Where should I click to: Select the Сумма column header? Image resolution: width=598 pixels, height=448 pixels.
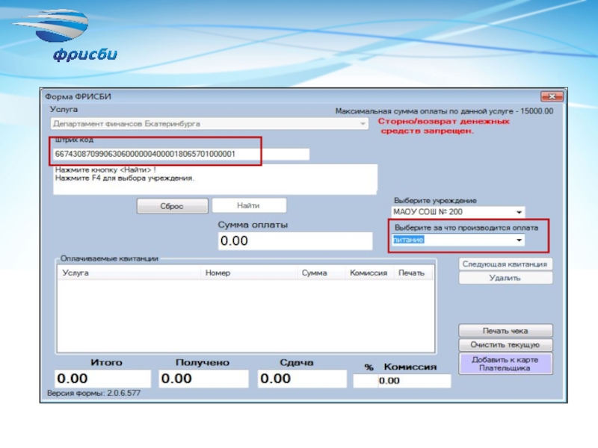[x=321, y=273]
